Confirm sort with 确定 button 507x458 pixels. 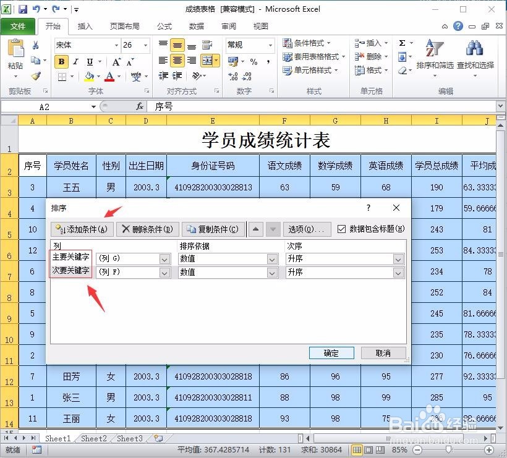(x=331, y=353)
